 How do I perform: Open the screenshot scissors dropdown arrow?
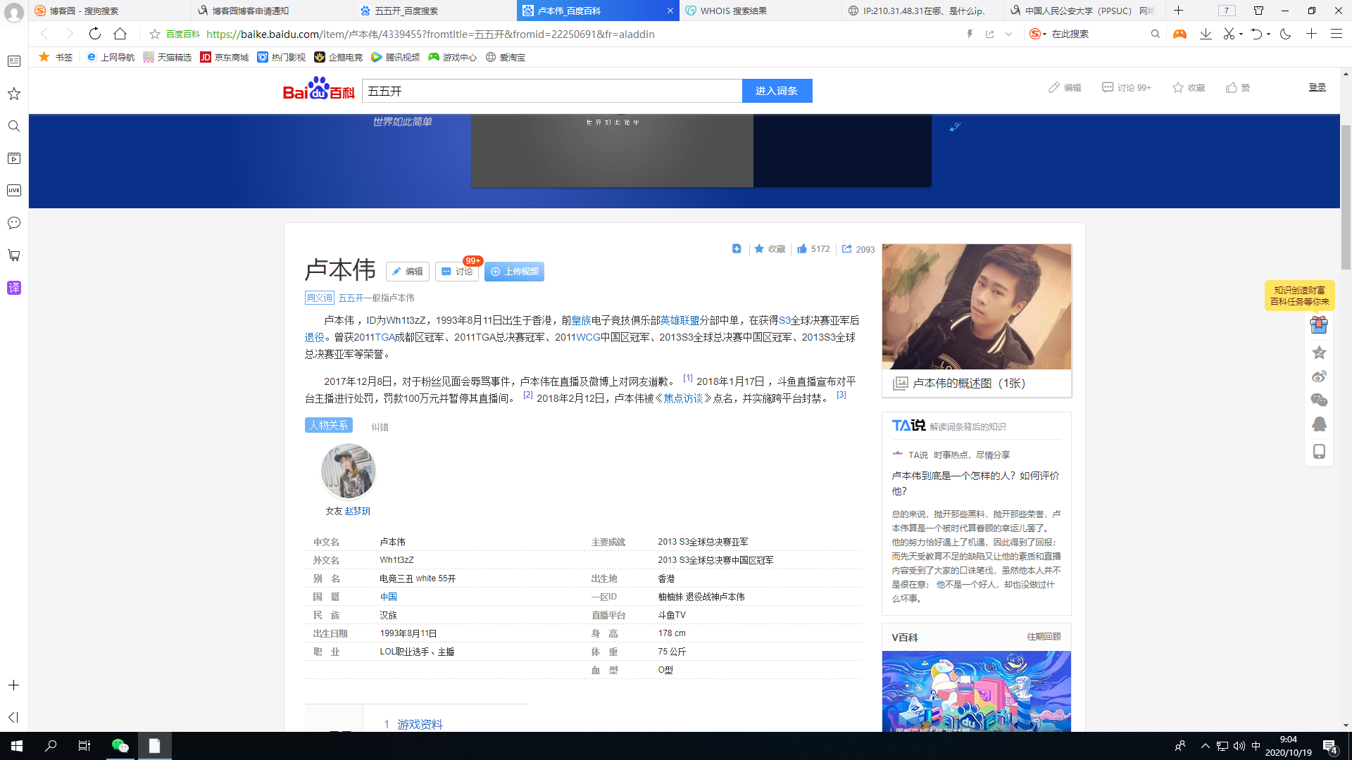coord(1241,34)
